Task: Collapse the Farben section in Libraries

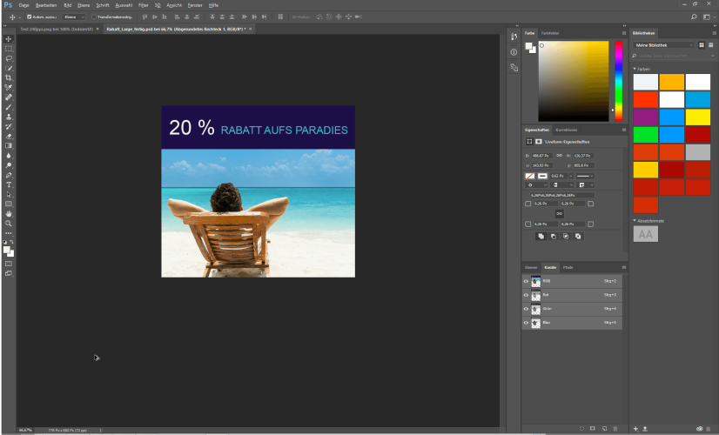Action: 635,69
